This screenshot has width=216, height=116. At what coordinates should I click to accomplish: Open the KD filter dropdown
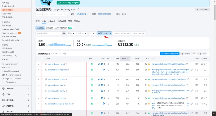pyautogui.click(x=92, y=33)
